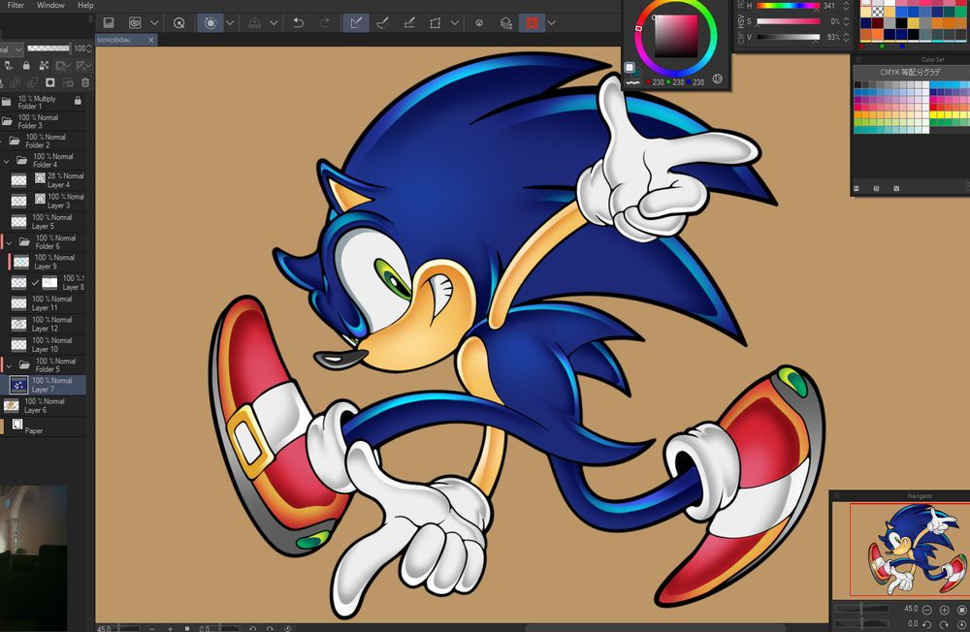Collapse Folder 5 with its chevron
This screenshot has width=970, height=632.
click(9, 365)
